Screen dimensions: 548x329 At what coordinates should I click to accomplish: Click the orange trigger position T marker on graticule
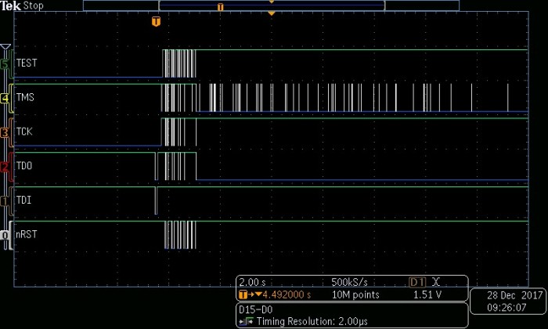click(x=156, y=21)
